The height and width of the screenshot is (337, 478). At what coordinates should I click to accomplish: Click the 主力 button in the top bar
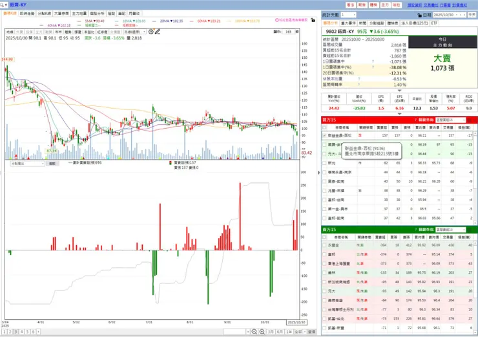pyautogui.click(x=385, y=5)
